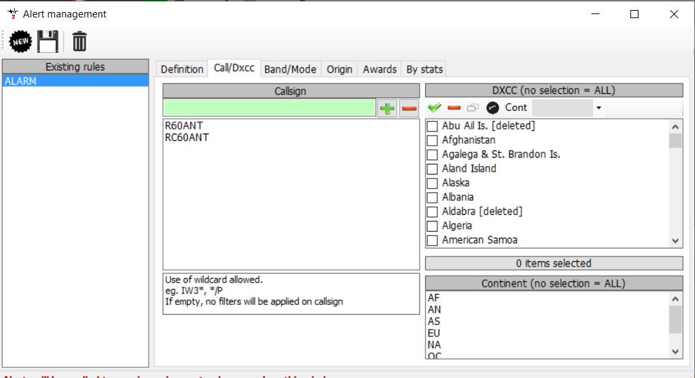Minimize the Alert management window
Image resolution: width=695 pixels, height=378 pixels.
tap(595, 14)
